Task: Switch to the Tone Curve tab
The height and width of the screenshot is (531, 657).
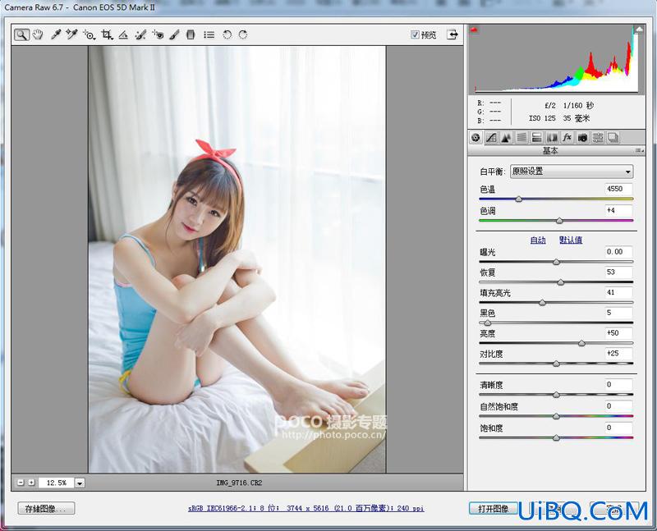Action: (x=491, y=137)
